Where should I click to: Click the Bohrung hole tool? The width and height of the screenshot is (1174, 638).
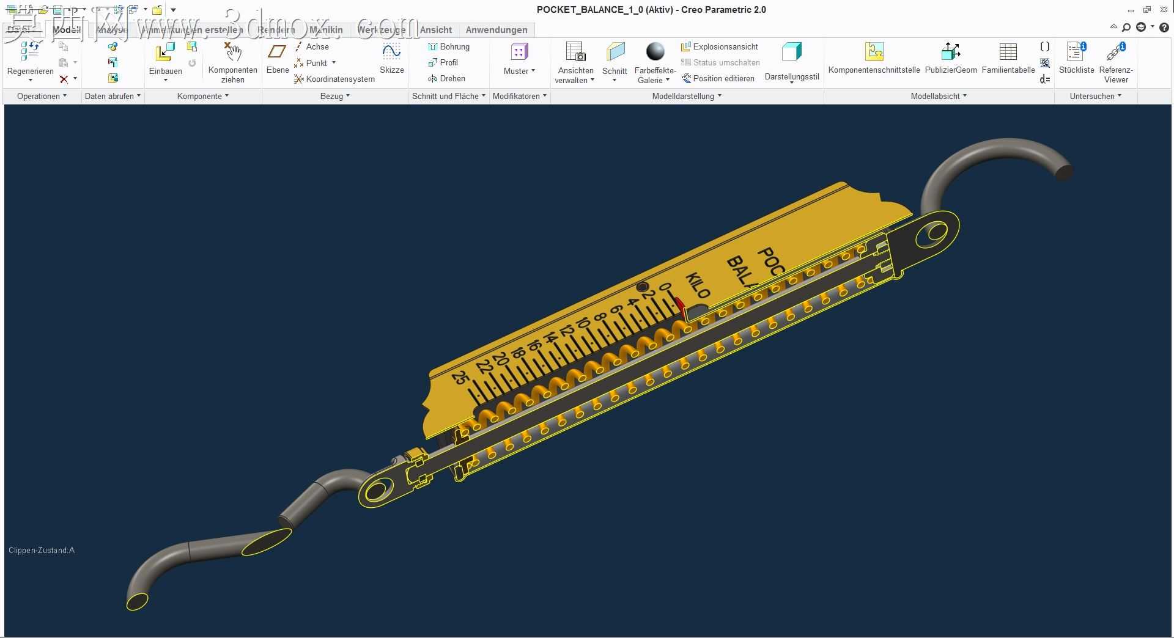[x=449, y=46]
